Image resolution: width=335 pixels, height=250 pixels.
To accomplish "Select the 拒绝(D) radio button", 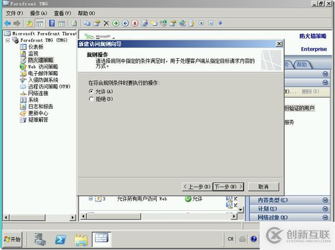I will [91, 99].
